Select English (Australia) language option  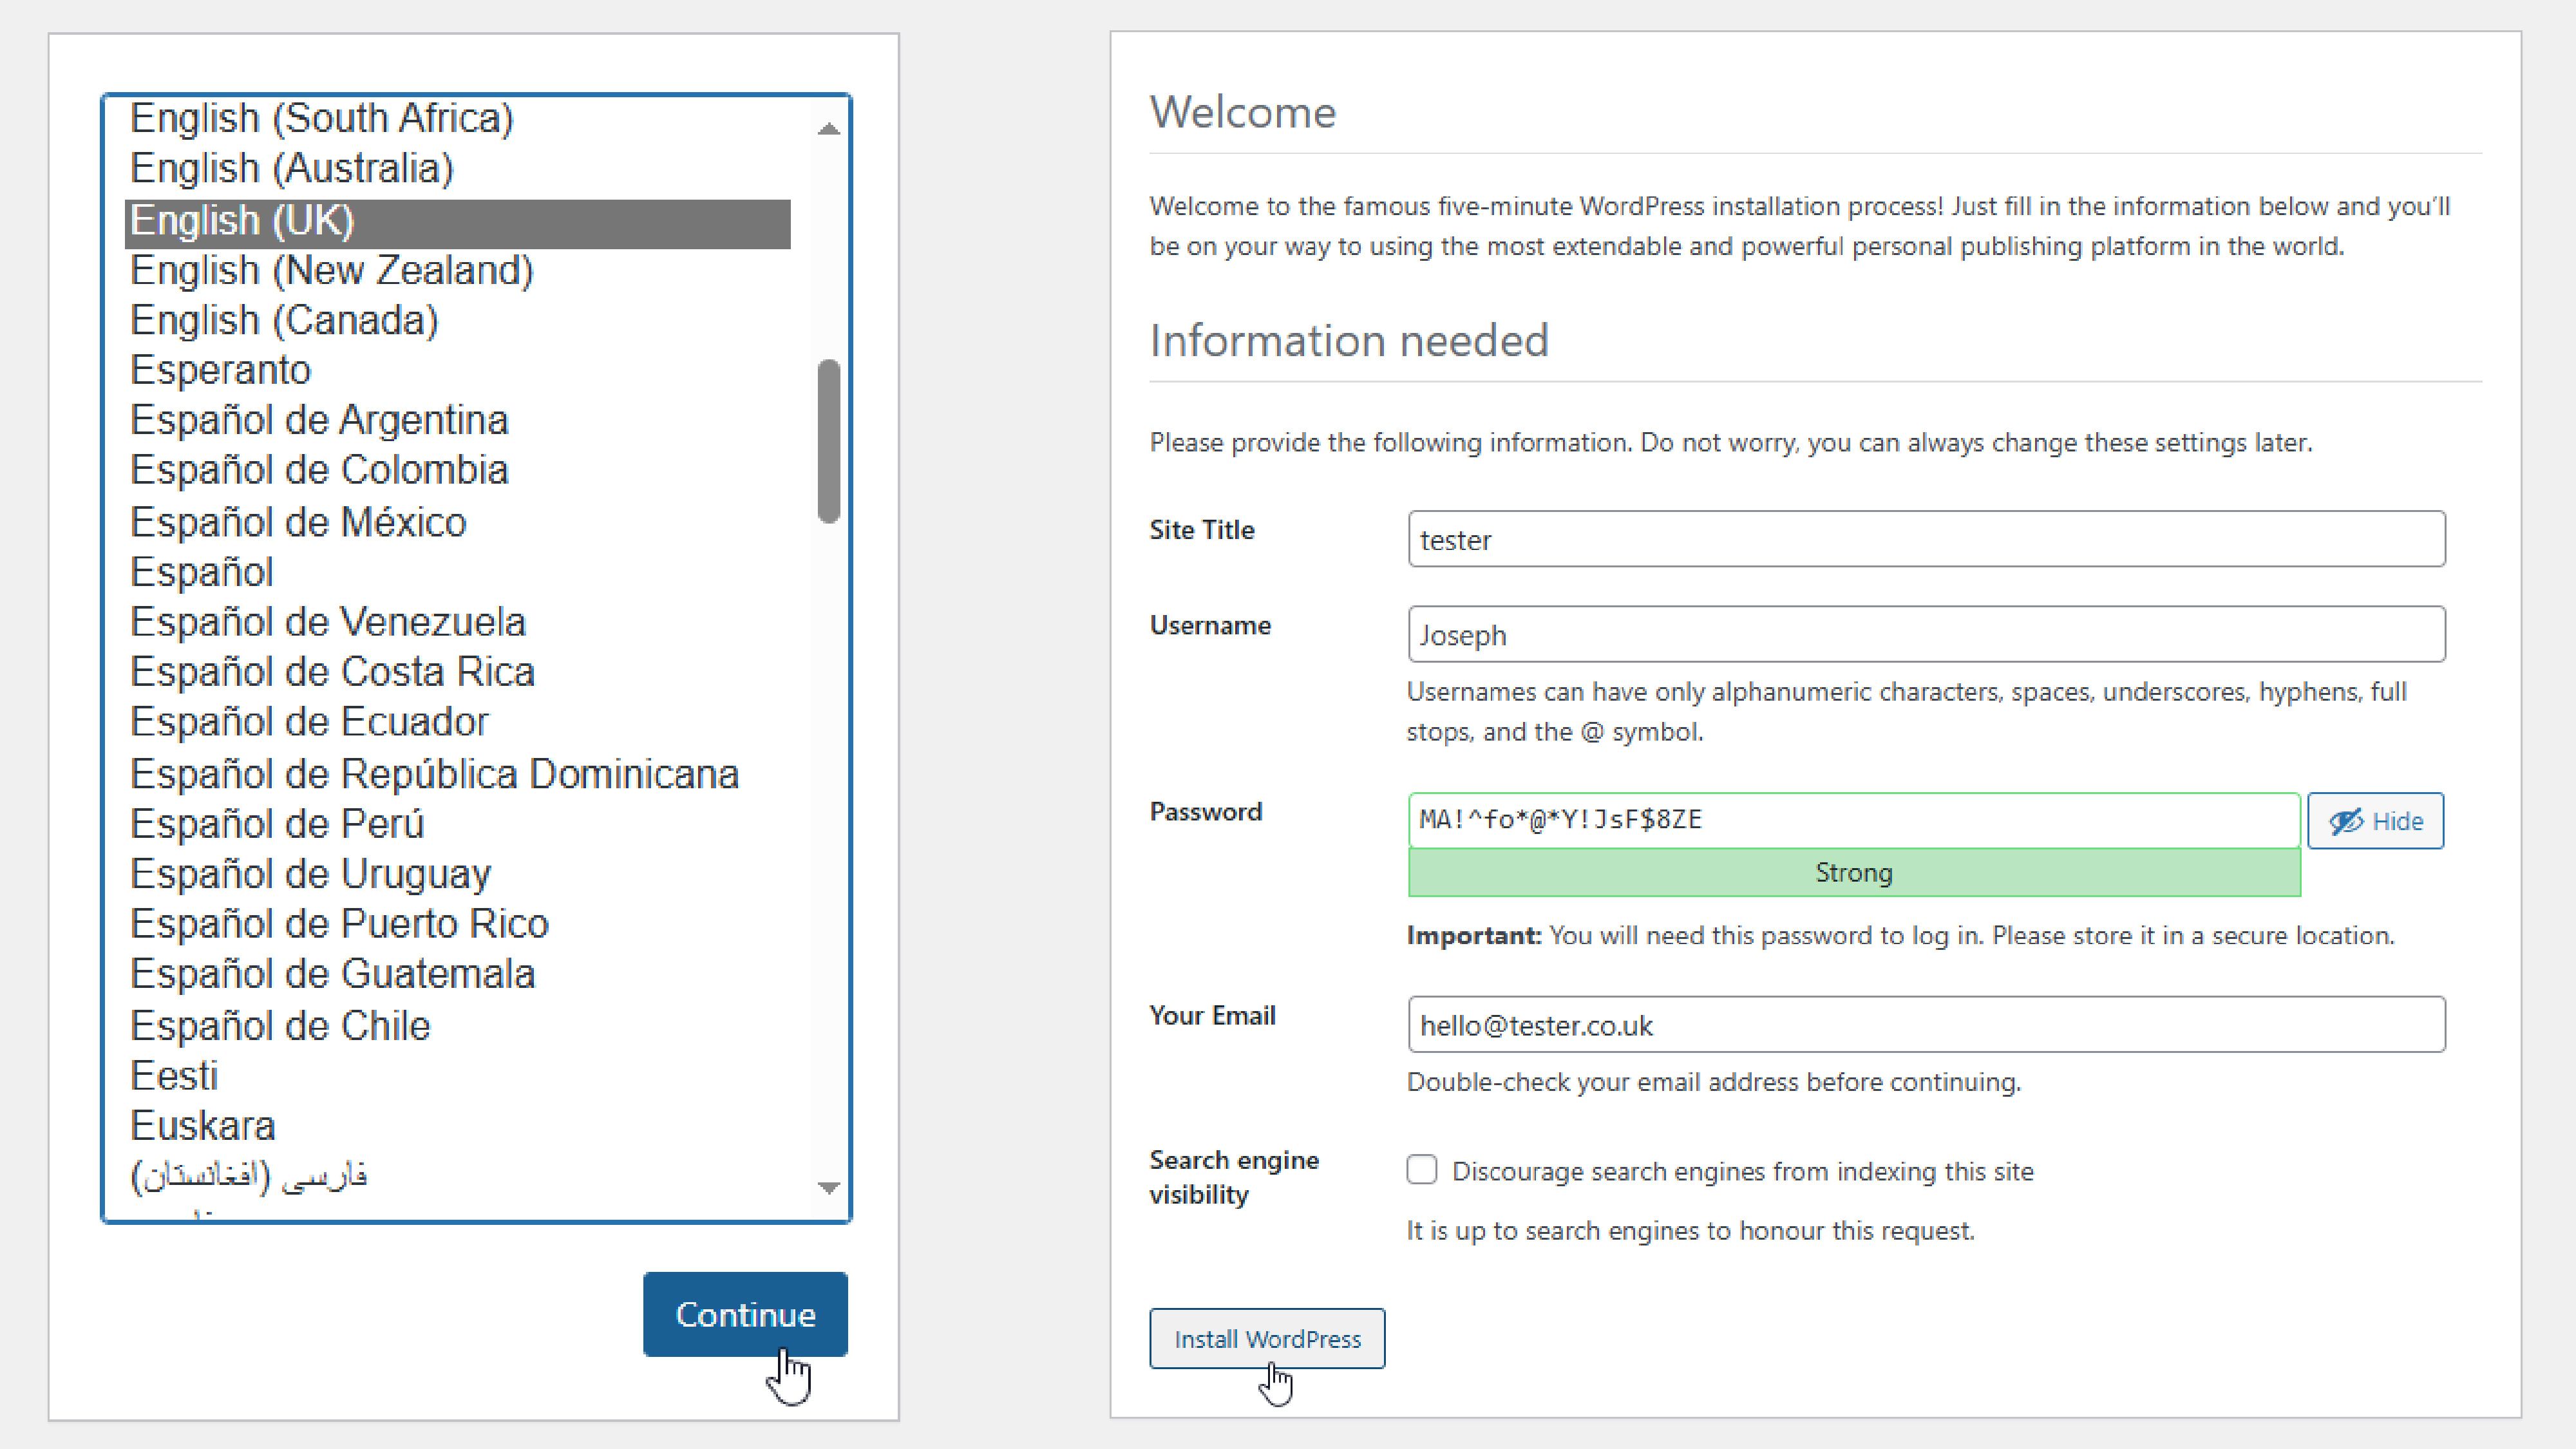click(x=458, y=168)
